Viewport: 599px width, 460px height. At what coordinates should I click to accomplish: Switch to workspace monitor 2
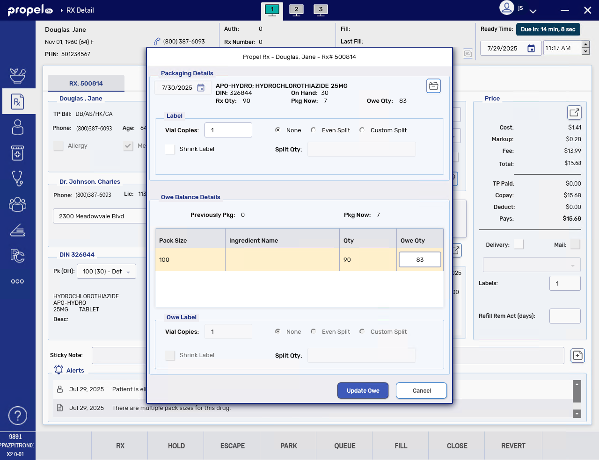coord(296,10)
